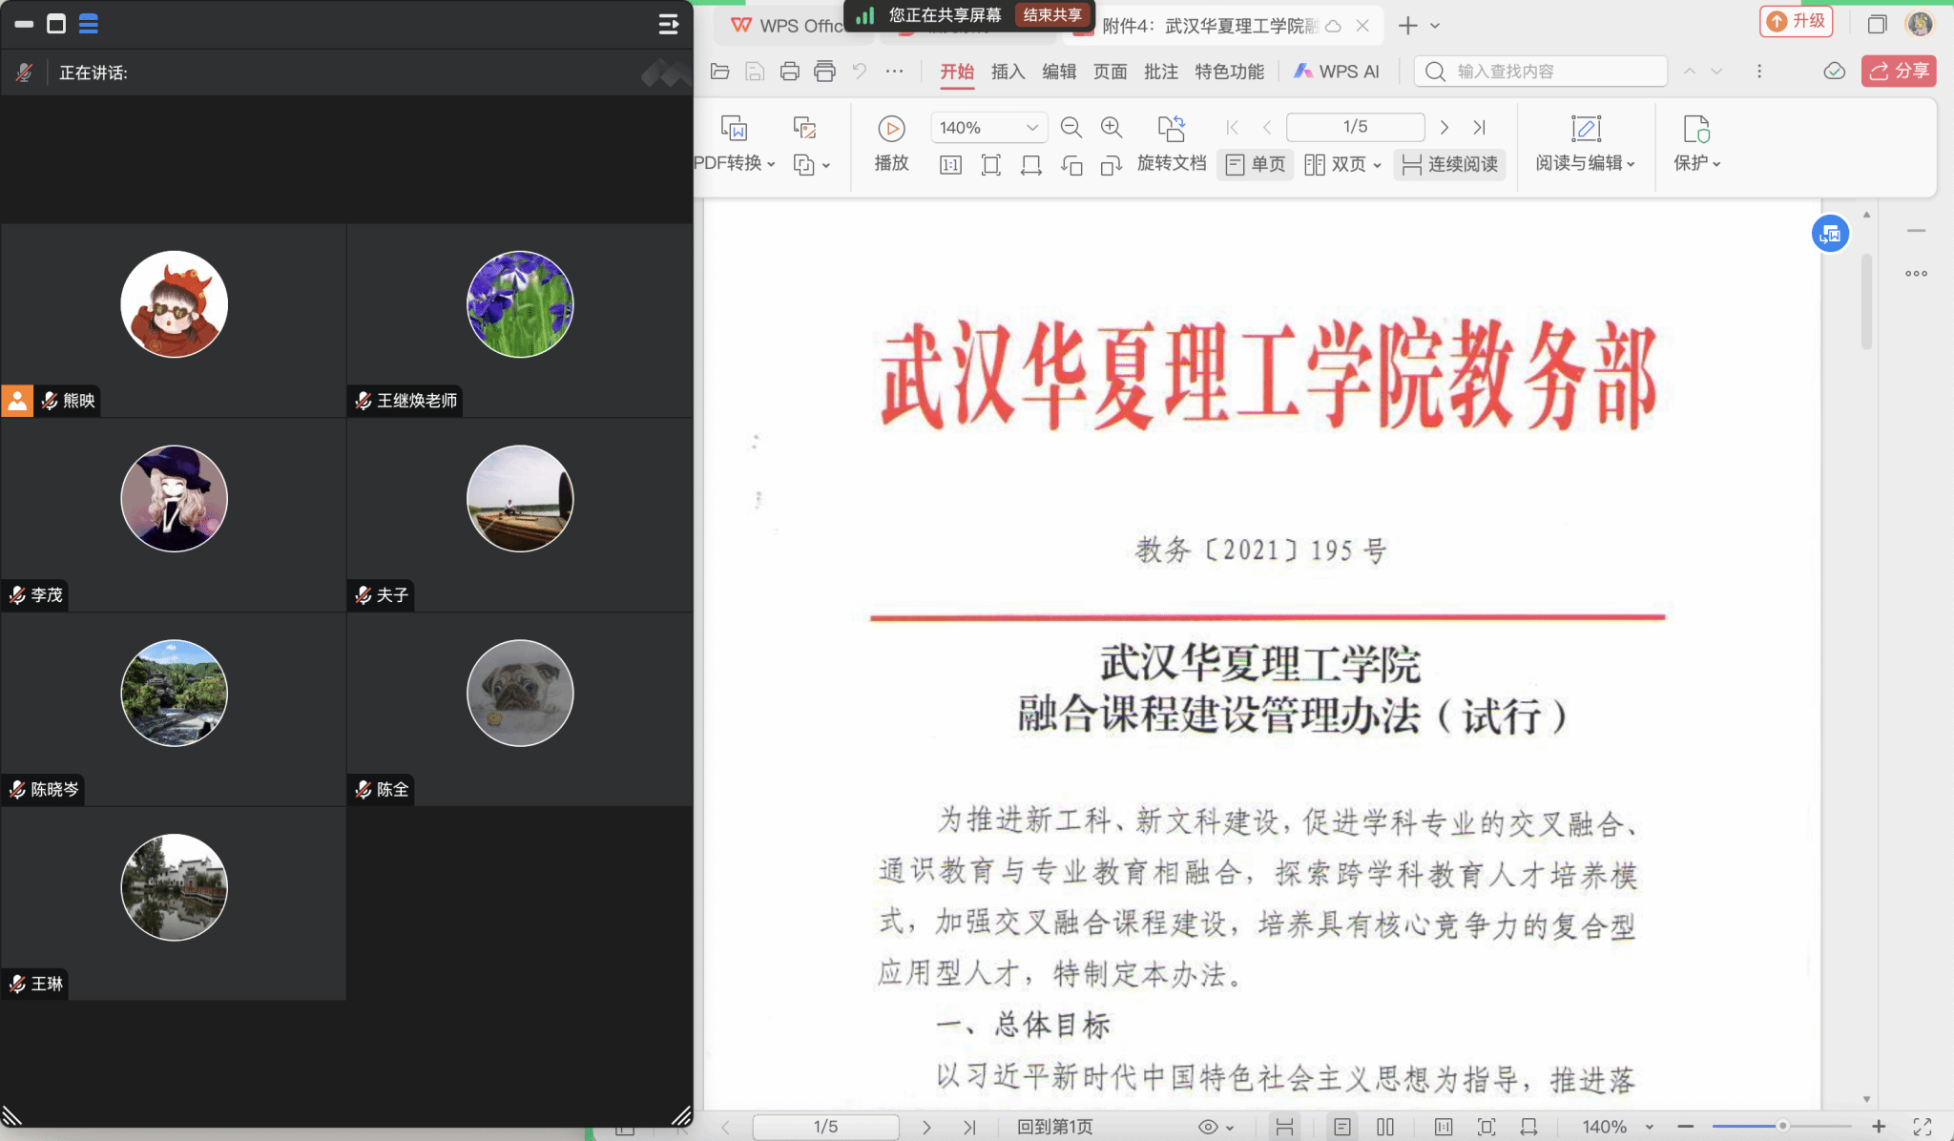Click the bottom zoom slider handle
The width and height of the screenshot is (1954, 1141).
click(x=1781, y=1127)
